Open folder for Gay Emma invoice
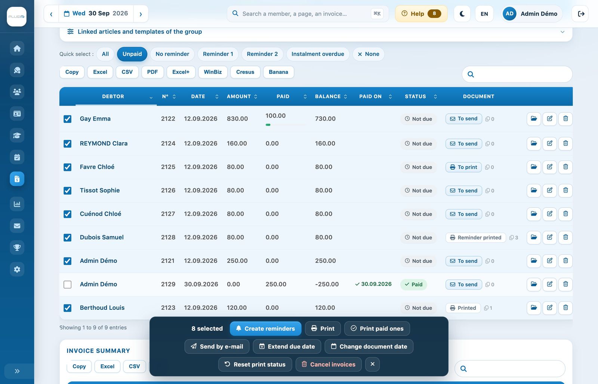598x384 pixels. [x=534, y=119]
